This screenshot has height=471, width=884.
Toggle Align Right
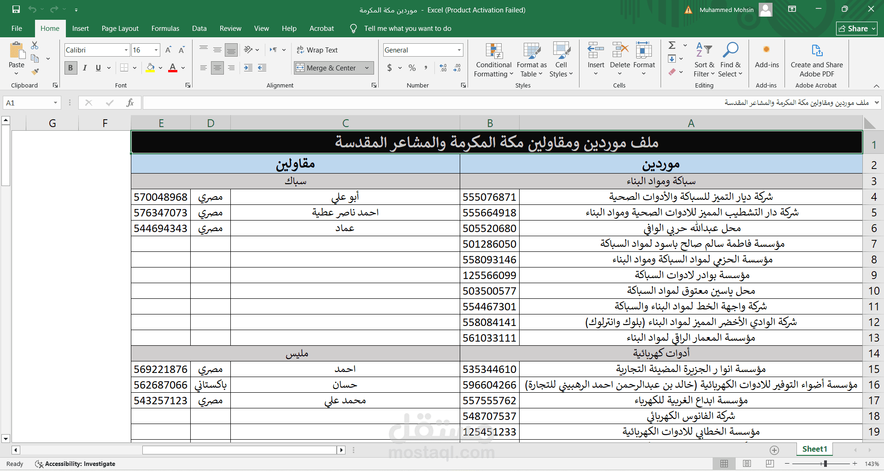point(231,68)
